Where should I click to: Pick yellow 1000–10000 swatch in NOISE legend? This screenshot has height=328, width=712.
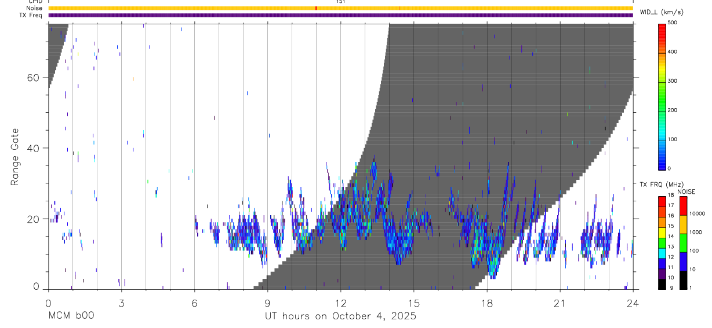point(683,224)
